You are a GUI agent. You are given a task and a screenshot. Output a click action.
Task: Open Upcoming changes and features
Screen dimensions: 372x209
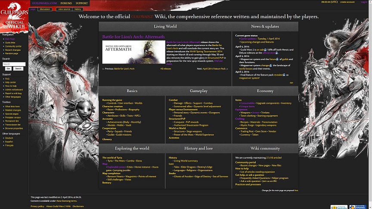click(x=257, y=42)
